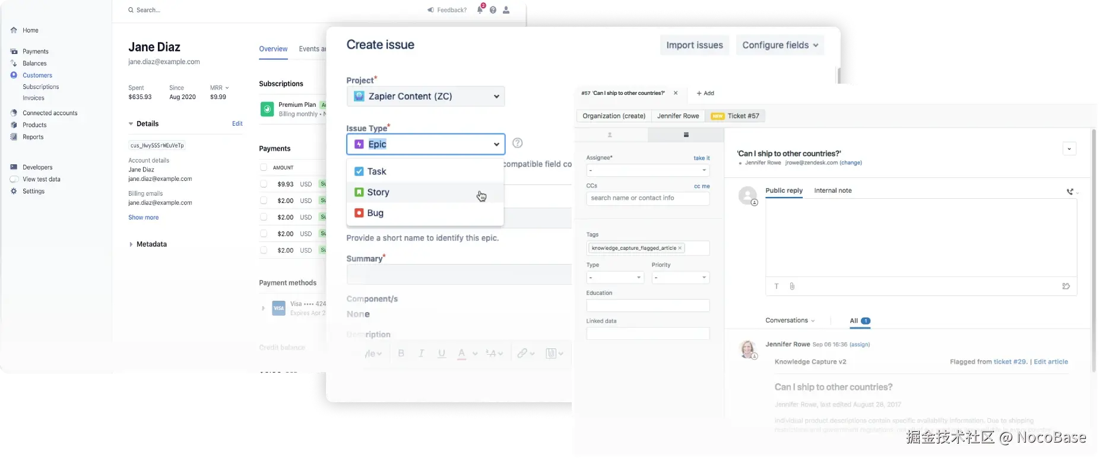The height and width of the screenshot is (458, 1099).
Task: Click Edit link in Details section
Action: tap(237, 124)
